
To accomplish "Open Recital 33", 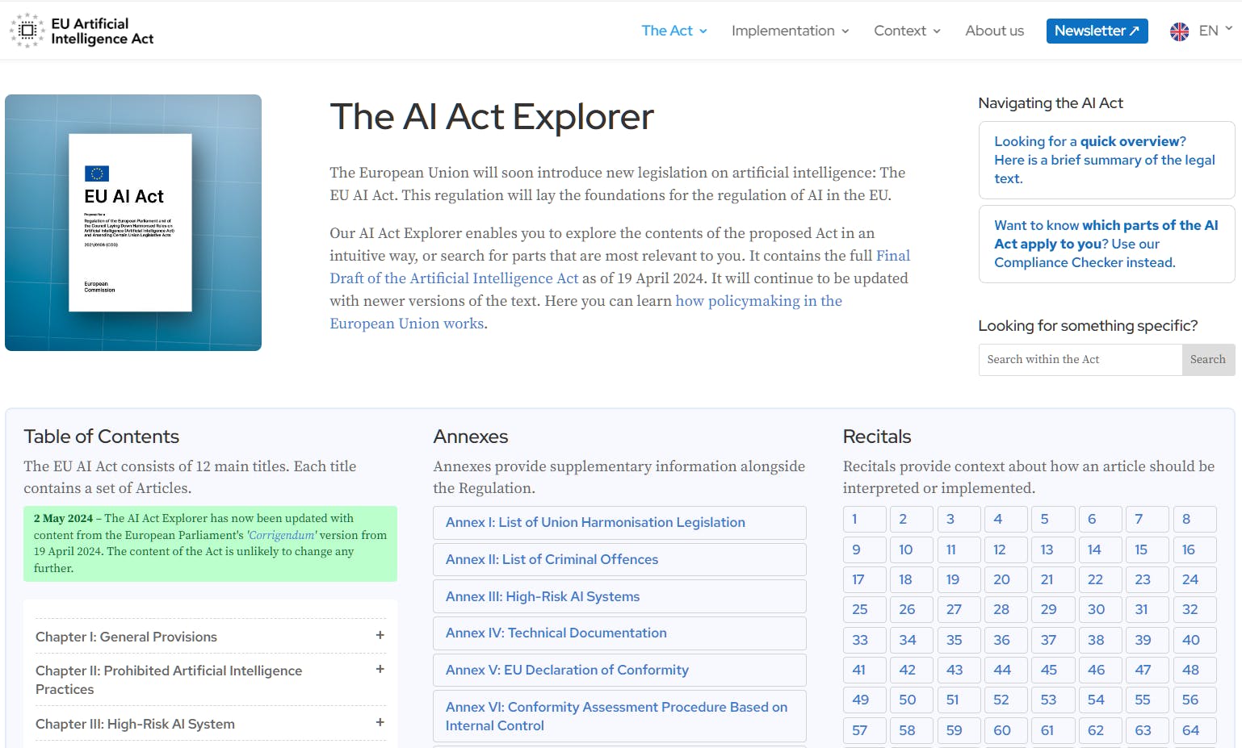I will [864, 640].
